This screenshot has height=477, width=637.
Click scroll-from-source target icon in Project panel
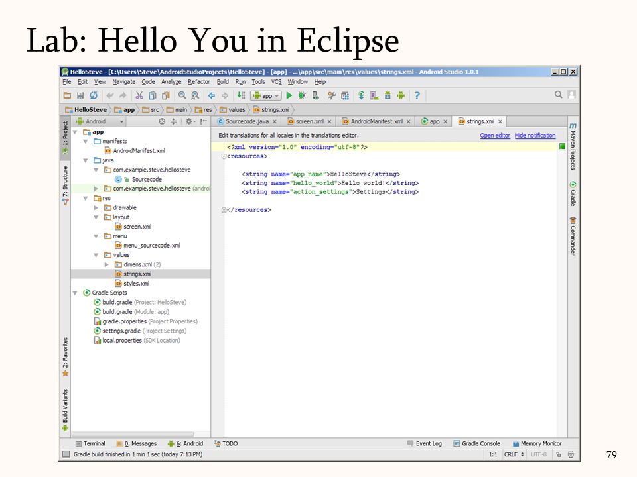(x=162, y=121)
